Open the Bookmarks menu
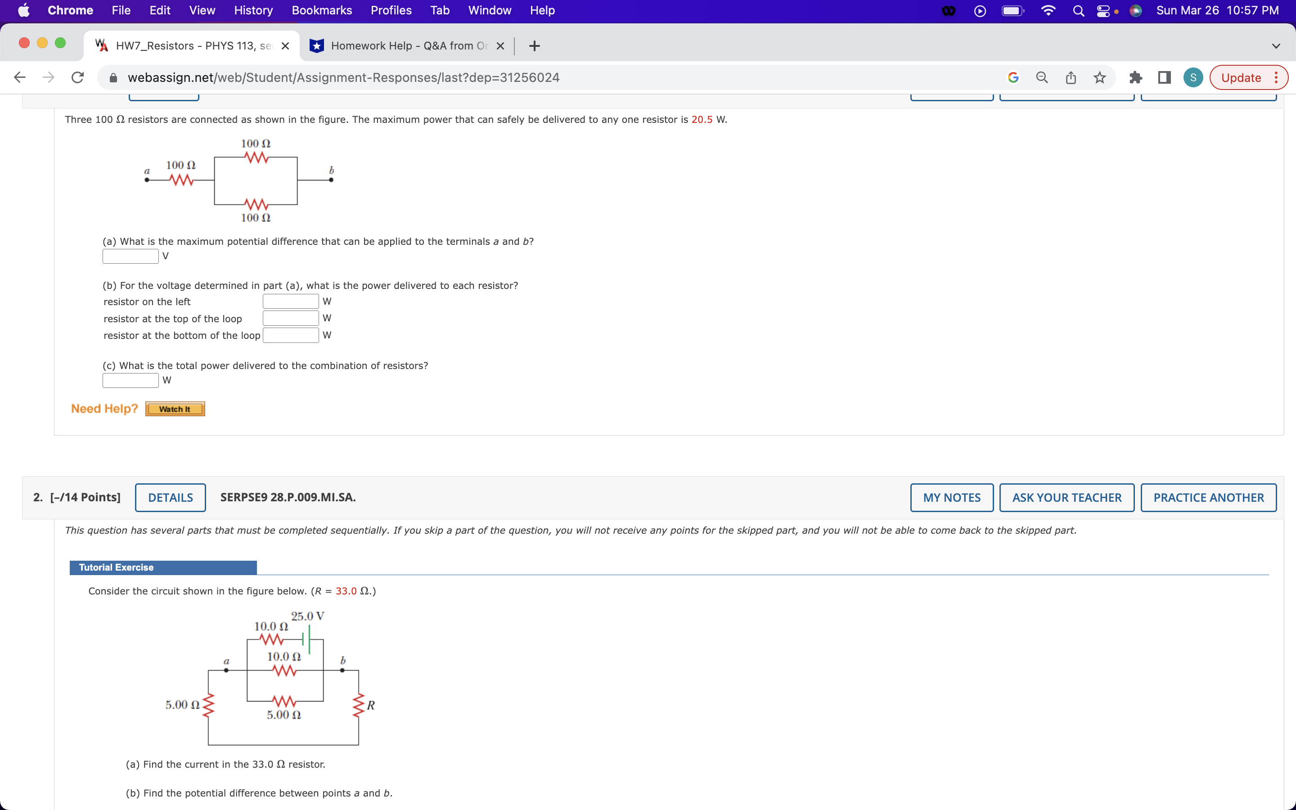 (x=321, y=10)
